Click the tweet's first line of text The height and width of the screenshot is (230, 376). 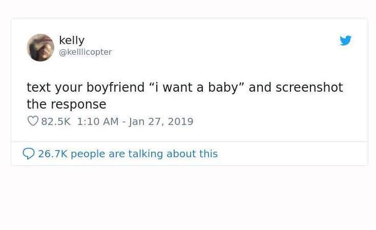[184, 87]
